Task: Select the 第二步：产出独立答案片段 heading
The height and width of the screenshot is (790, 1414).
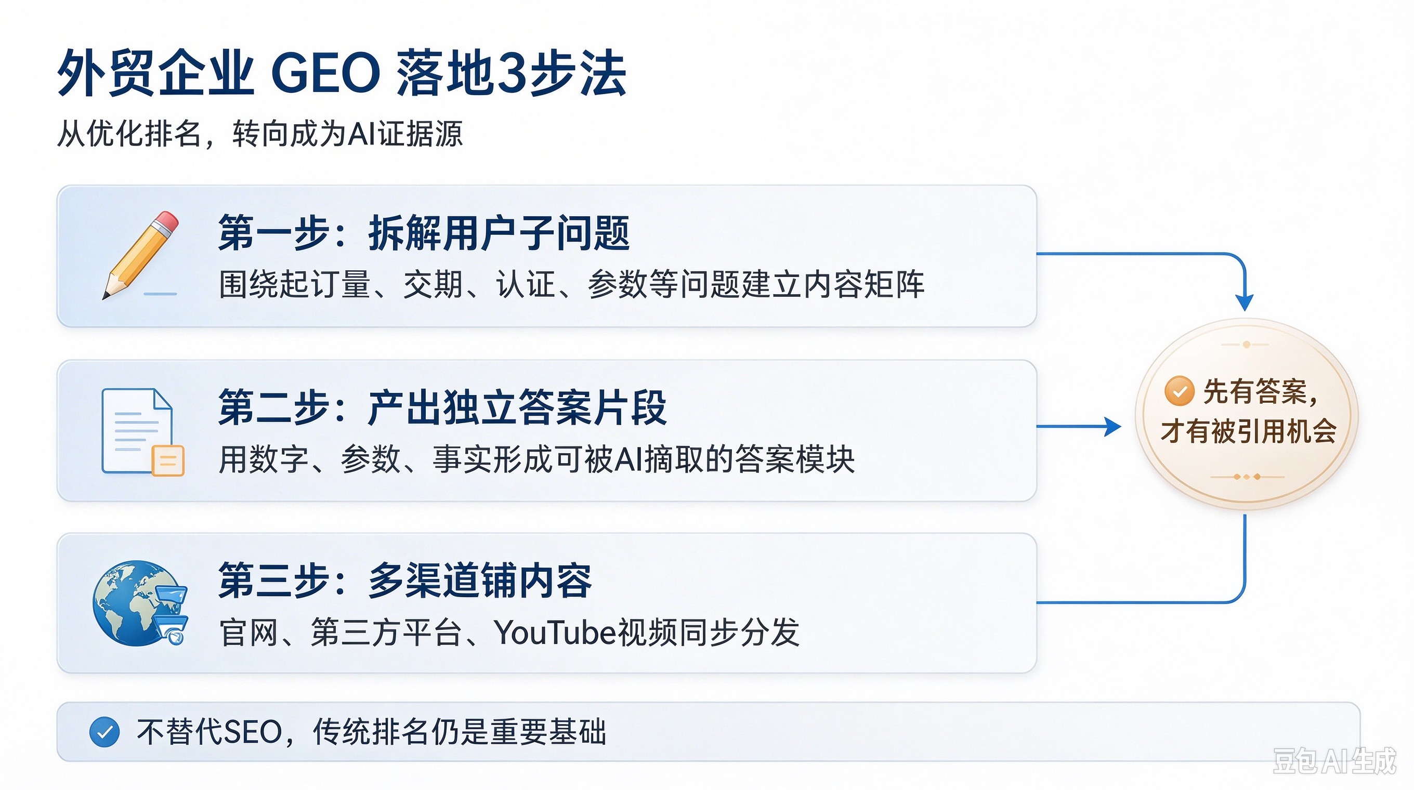Action: pyautogui.click(x=442, y=407)
